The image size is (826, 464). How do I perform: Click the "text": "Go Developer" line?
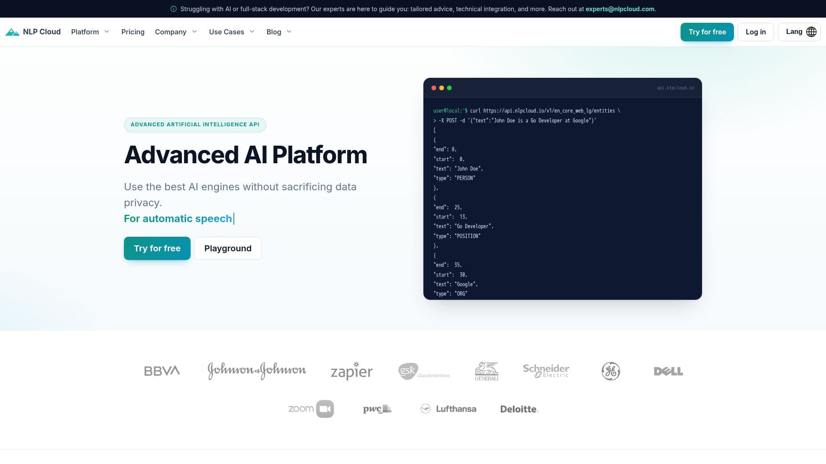click(x=463, y=226)
